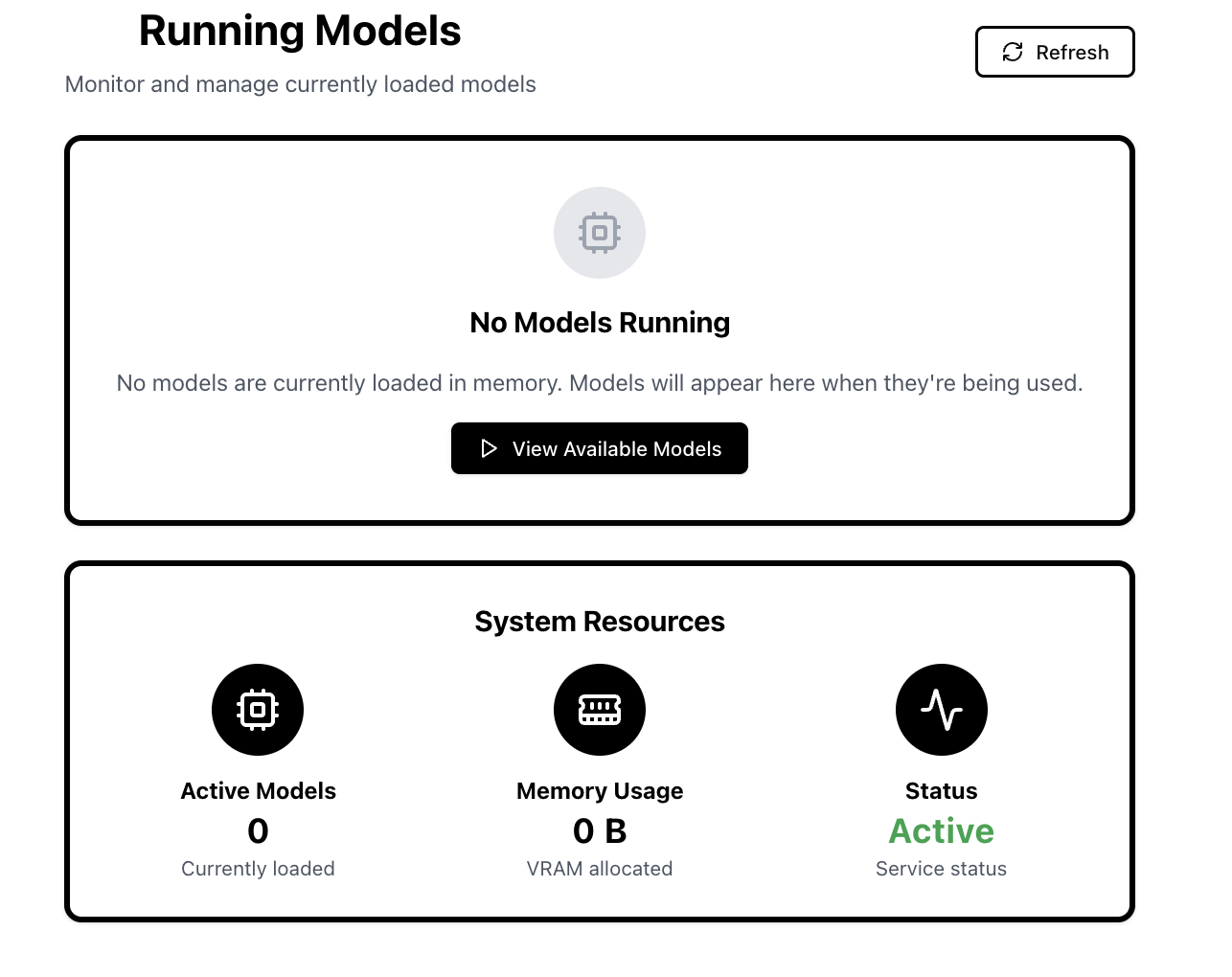Click the green Active status text
The image size is (1232, 977).
pos(941,830)
